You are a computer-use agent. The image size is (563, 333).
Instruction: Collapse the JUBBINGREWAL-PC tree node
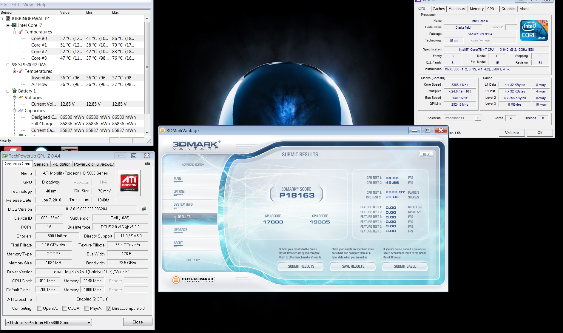click(2, 18)
